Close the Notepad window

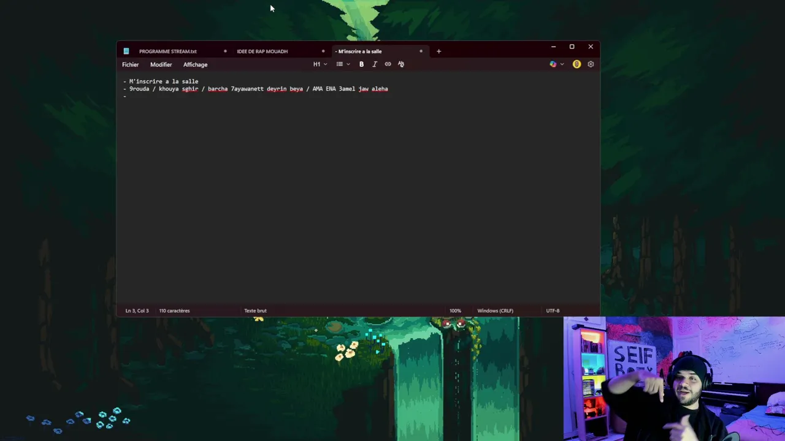click(591, 47)
